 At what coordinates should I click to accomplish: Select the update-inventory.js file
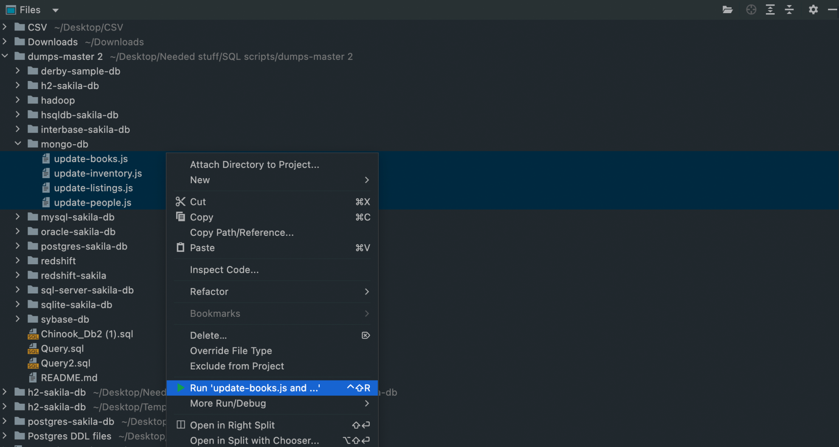(x=98, y=173)
